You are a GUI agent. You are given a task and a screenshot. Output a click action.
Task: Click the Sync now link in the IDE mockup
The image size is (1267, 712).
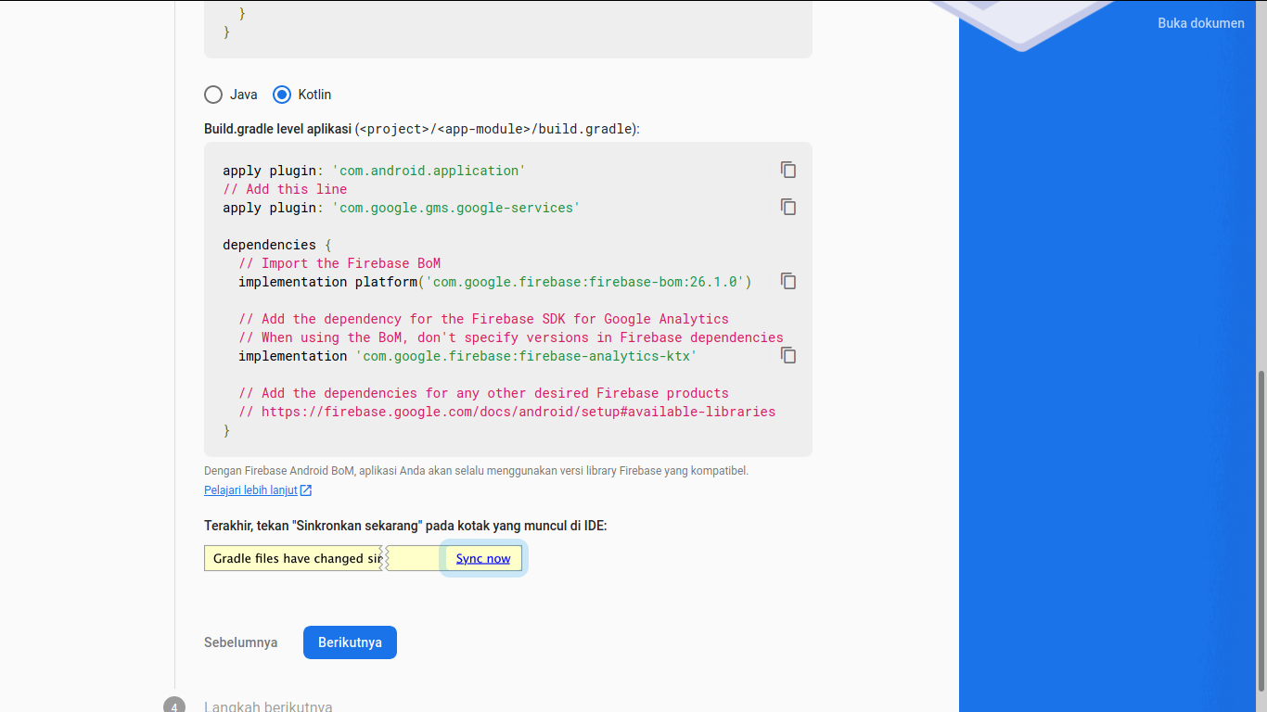[482, 557]
